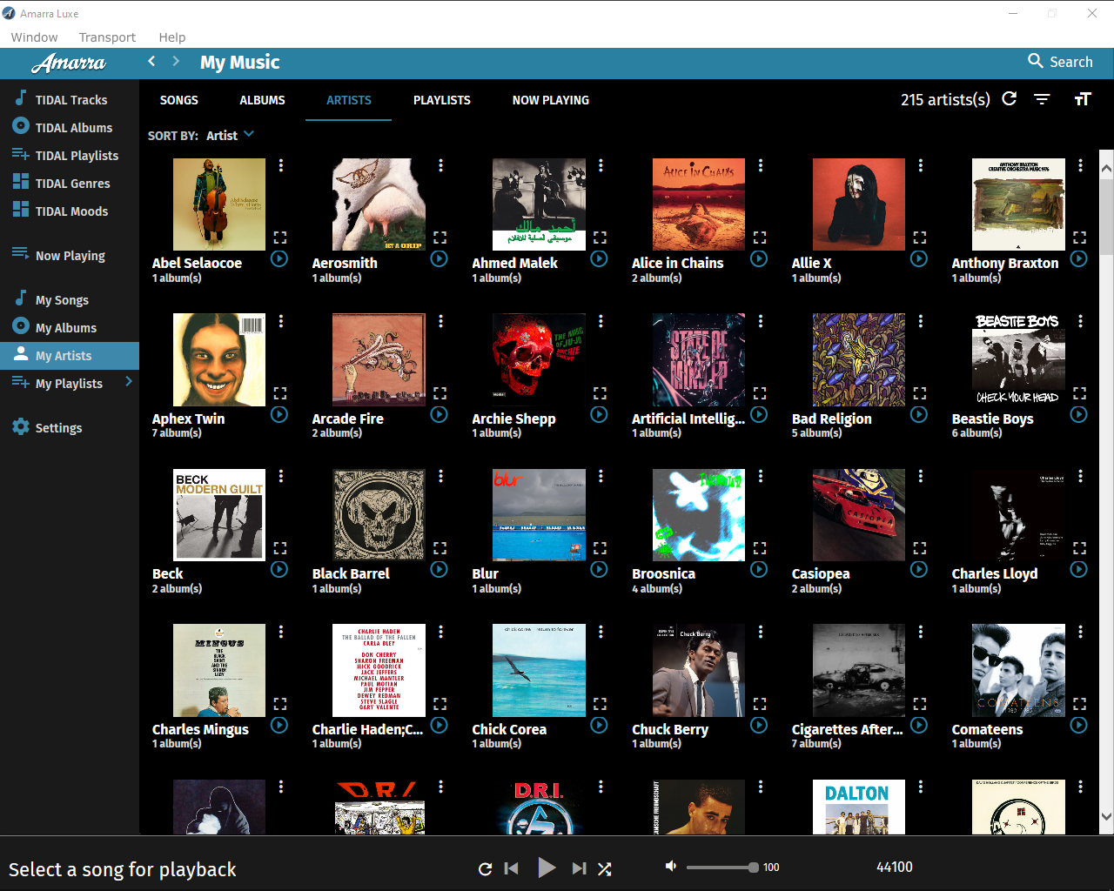
Task: Open the Transport menu
Action: [107, 37]
